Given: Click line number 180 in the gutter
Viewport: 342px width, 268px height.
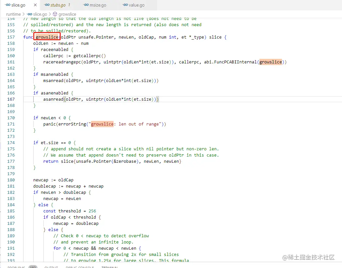Looking at the screenshot, I should tap(11, 180).
